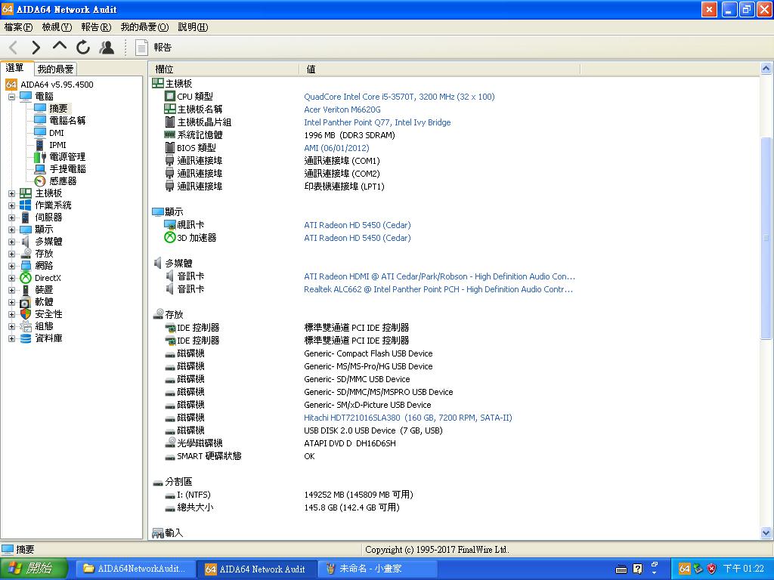The image size is (774, 580).
Task: Select the 資料庫 database icon in tree
Action: pos(26,338)
